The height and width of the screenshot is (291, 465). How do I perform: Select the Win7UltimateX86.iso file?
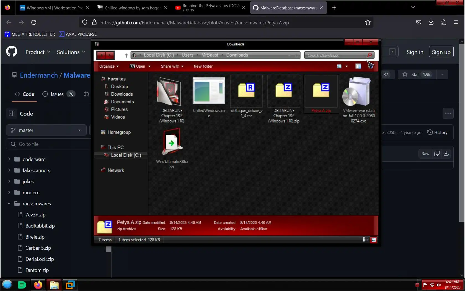(x=172, y=149)
